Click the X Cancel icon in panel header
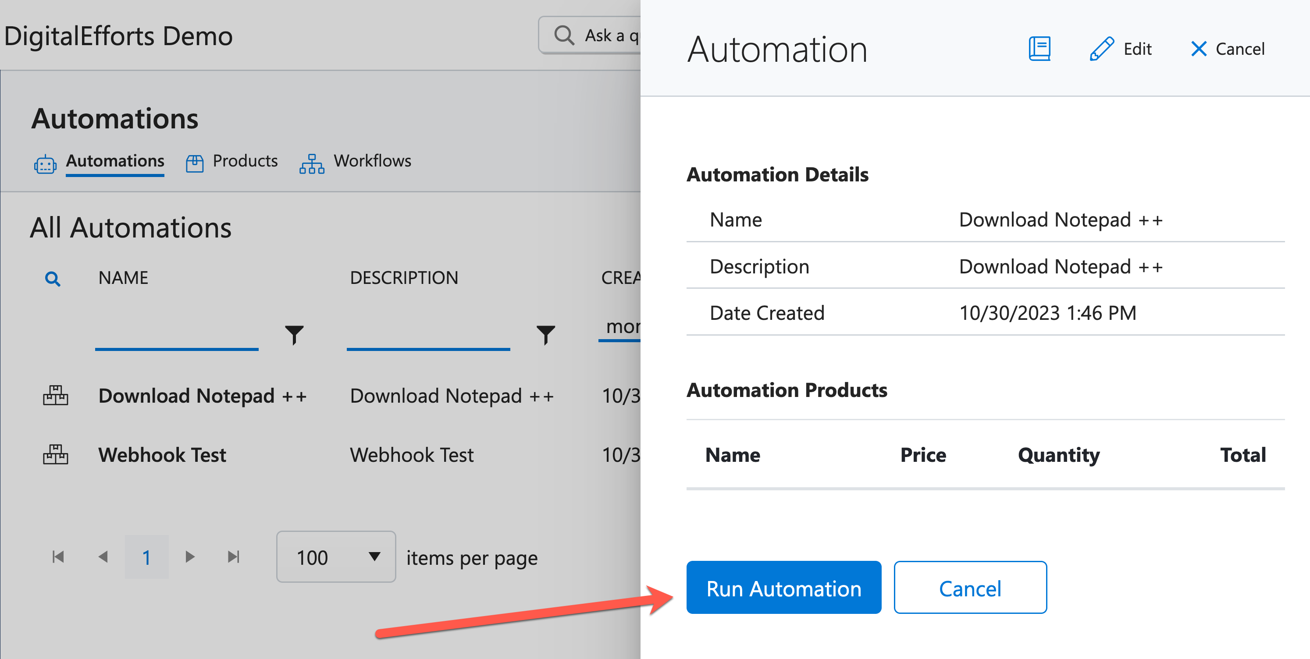Image resolution: width=1310 pixels, height=659 pixels. coord(1199,49)
